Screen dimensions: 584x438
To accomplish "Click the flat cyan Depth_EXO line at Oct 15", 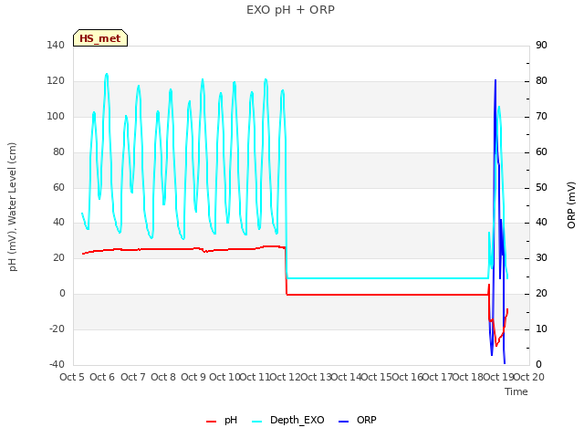I will click(x=376, y=278).
